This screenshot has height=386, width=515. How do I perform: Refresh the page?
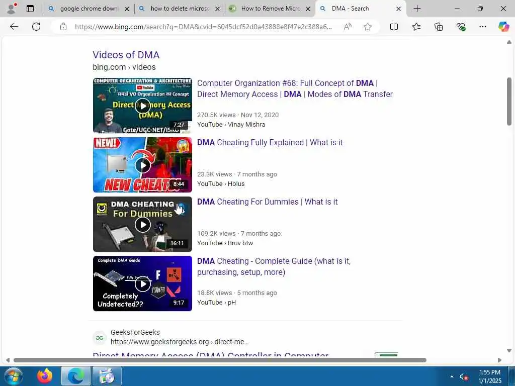(x=36, y=27)
